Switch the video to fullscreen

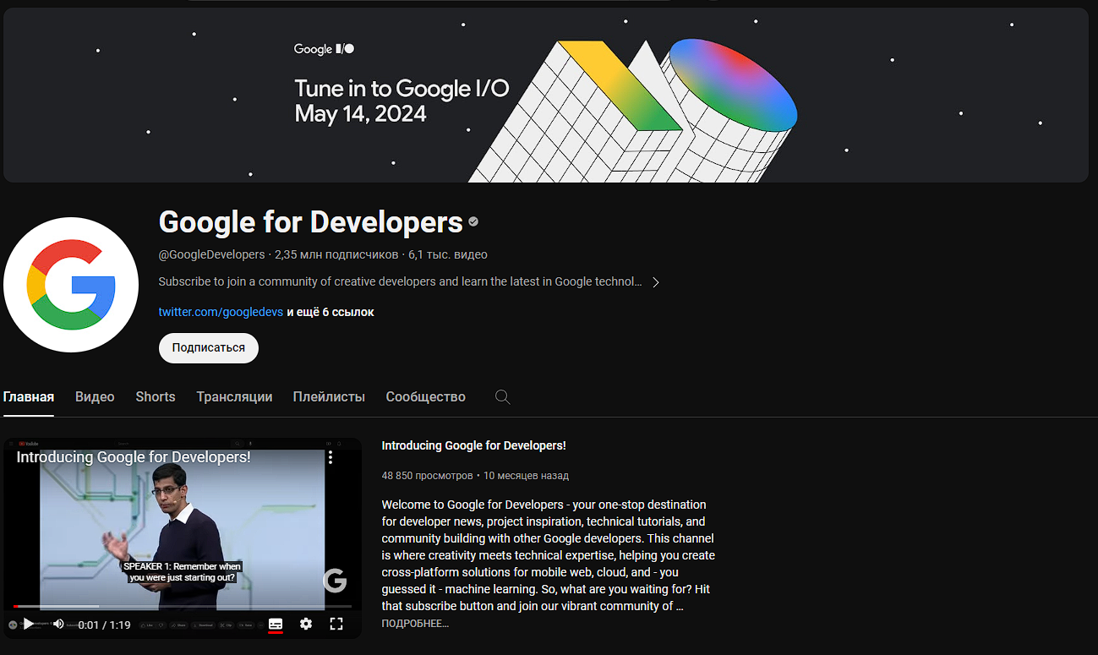click(336, 624)
